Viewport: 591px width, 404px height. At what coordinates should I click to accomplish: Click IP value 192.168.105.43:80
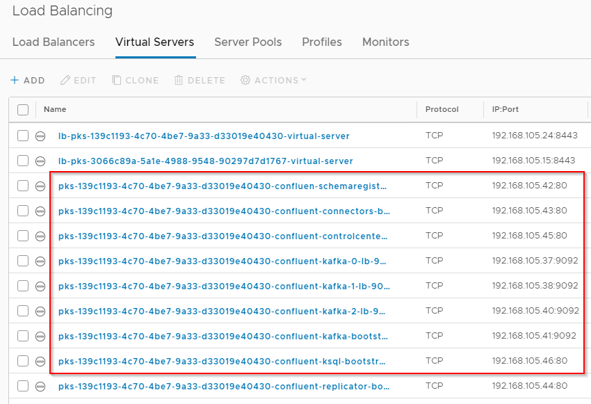coord(529,210)
